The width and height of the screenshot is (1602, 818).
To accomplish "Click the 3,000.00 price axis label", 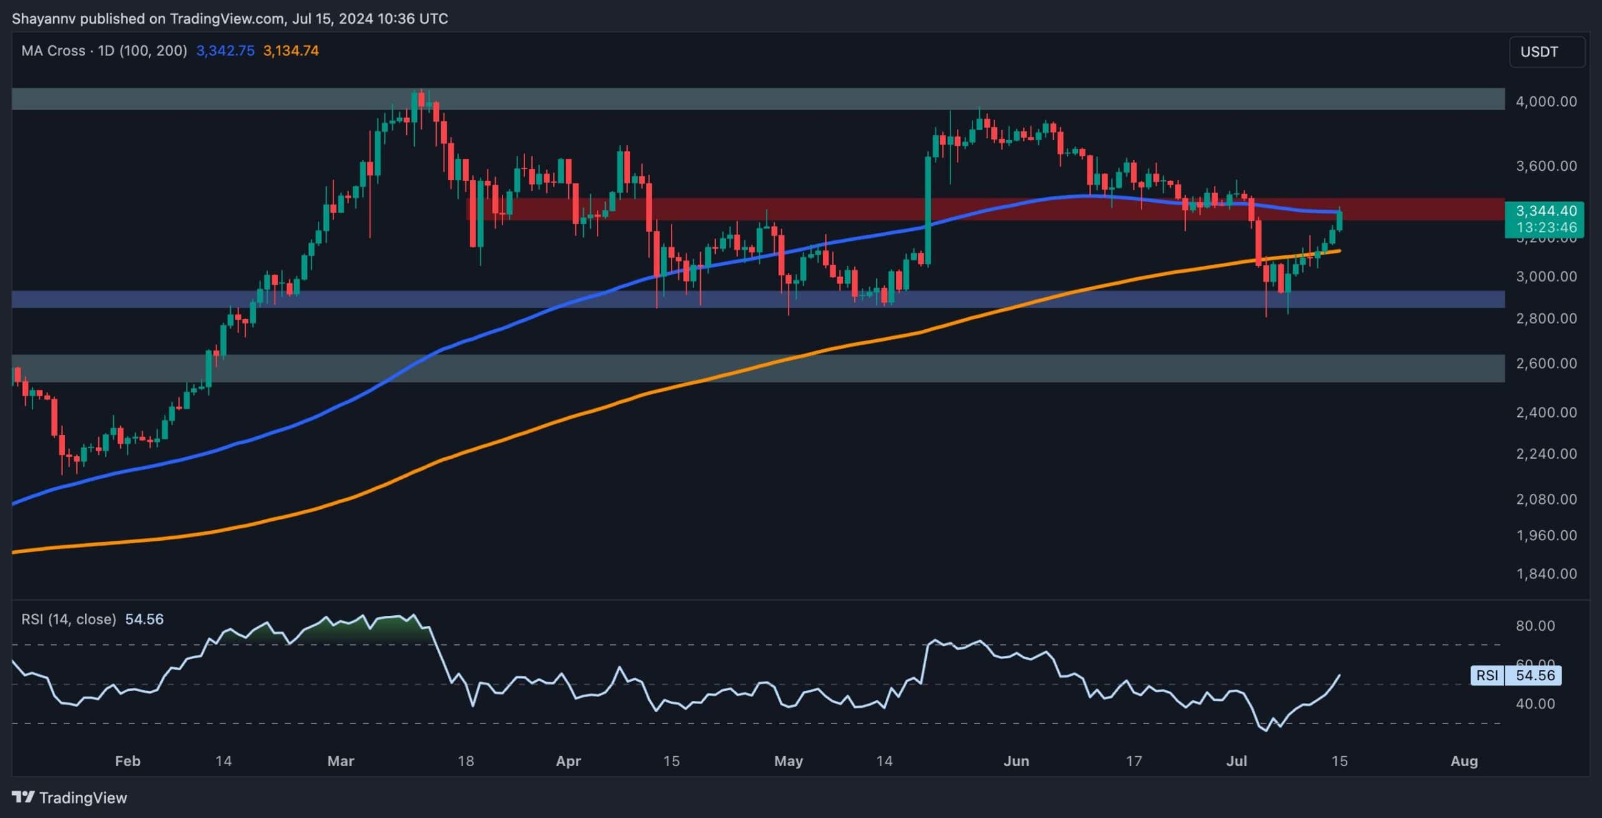I will 1546,277.
